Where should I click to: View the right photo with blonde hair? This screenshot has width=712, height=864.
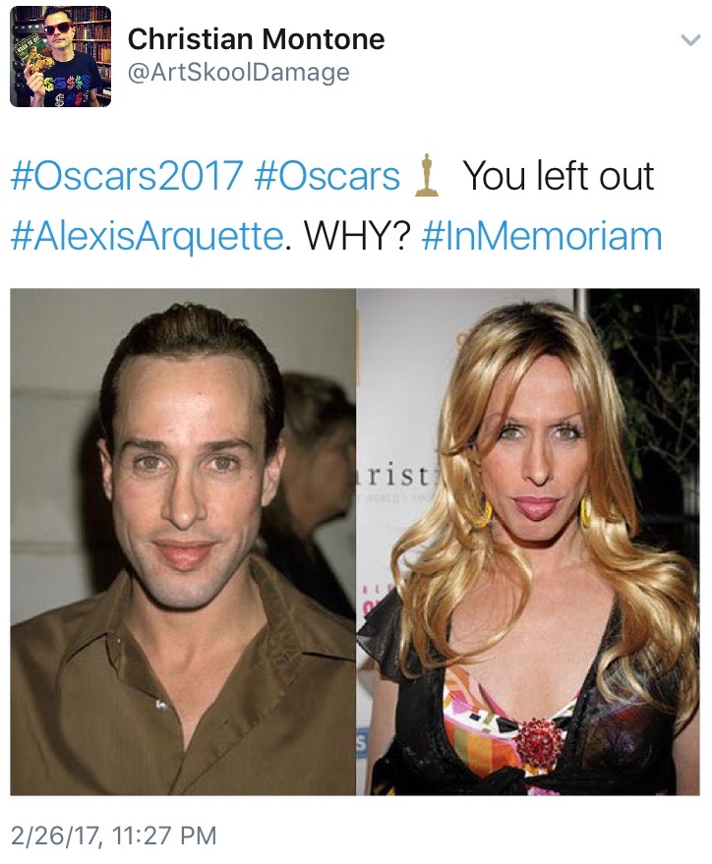coord(528,542)
